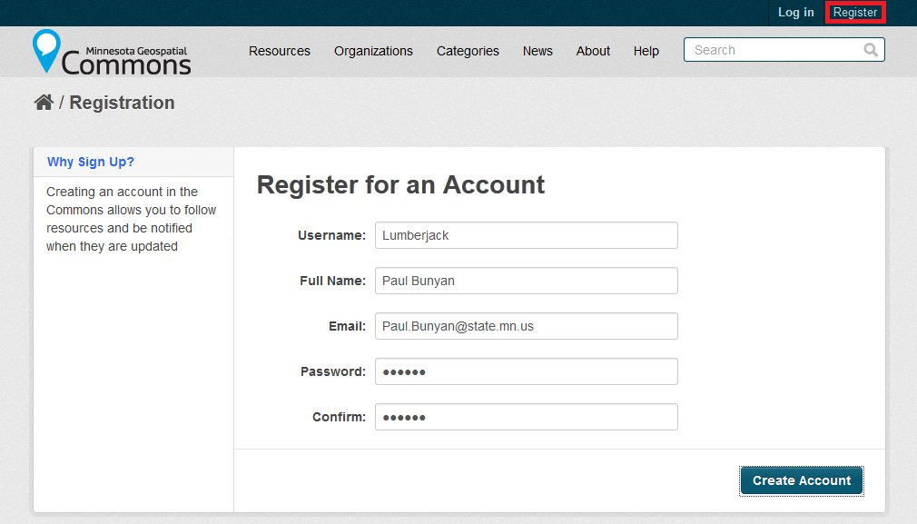Click the Full Name field

527,281
